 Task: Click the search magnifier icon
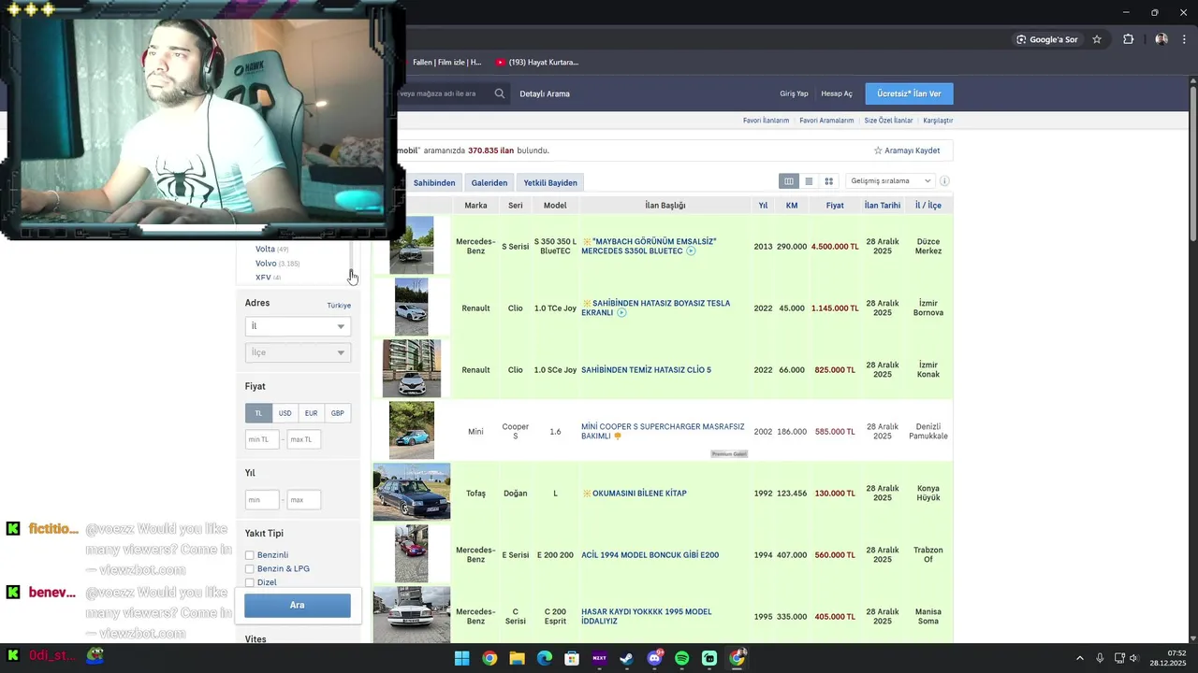pyautogui.click(x=500, y=93)
